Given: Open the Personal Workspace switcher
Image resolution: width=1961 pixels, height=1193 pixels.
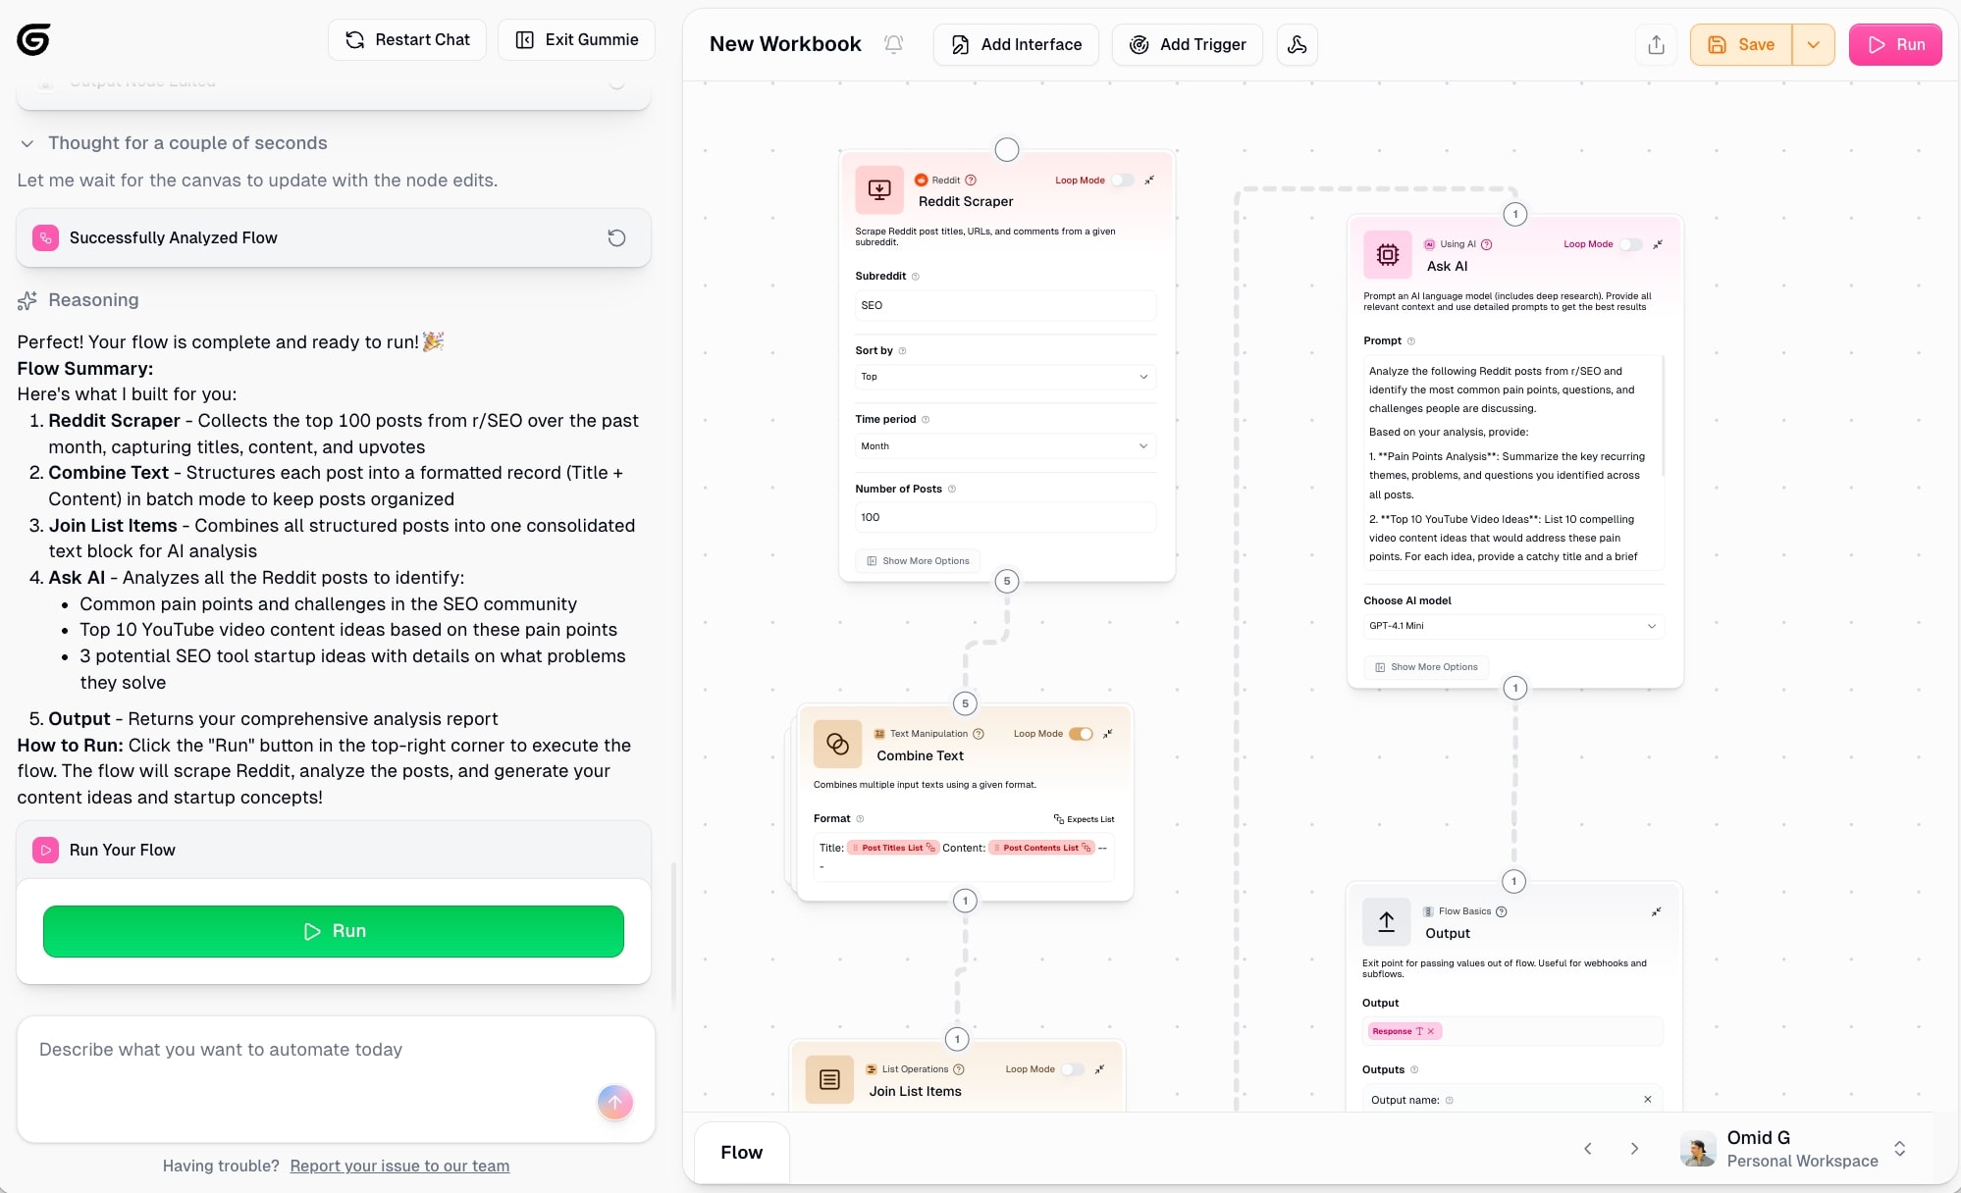Looking at the screenshot, I should [1794, 1149].
